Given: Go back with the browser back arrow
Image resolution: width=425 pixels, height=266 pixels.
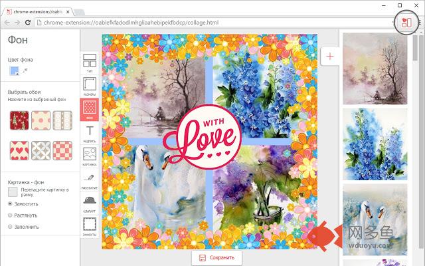Looking at the screenshot, I should [7, 23].
